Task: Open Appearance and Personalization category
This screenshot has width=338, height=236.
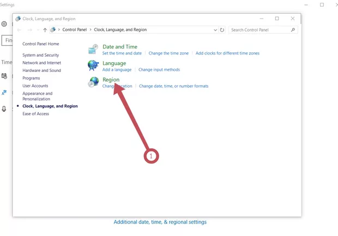Action: click(x=37, y=96)
